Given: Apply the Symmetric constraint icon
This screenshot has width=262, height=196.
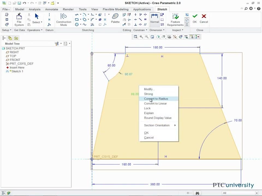Looking at the screenshot, I should pyautogui.click(x=145, y=15).
